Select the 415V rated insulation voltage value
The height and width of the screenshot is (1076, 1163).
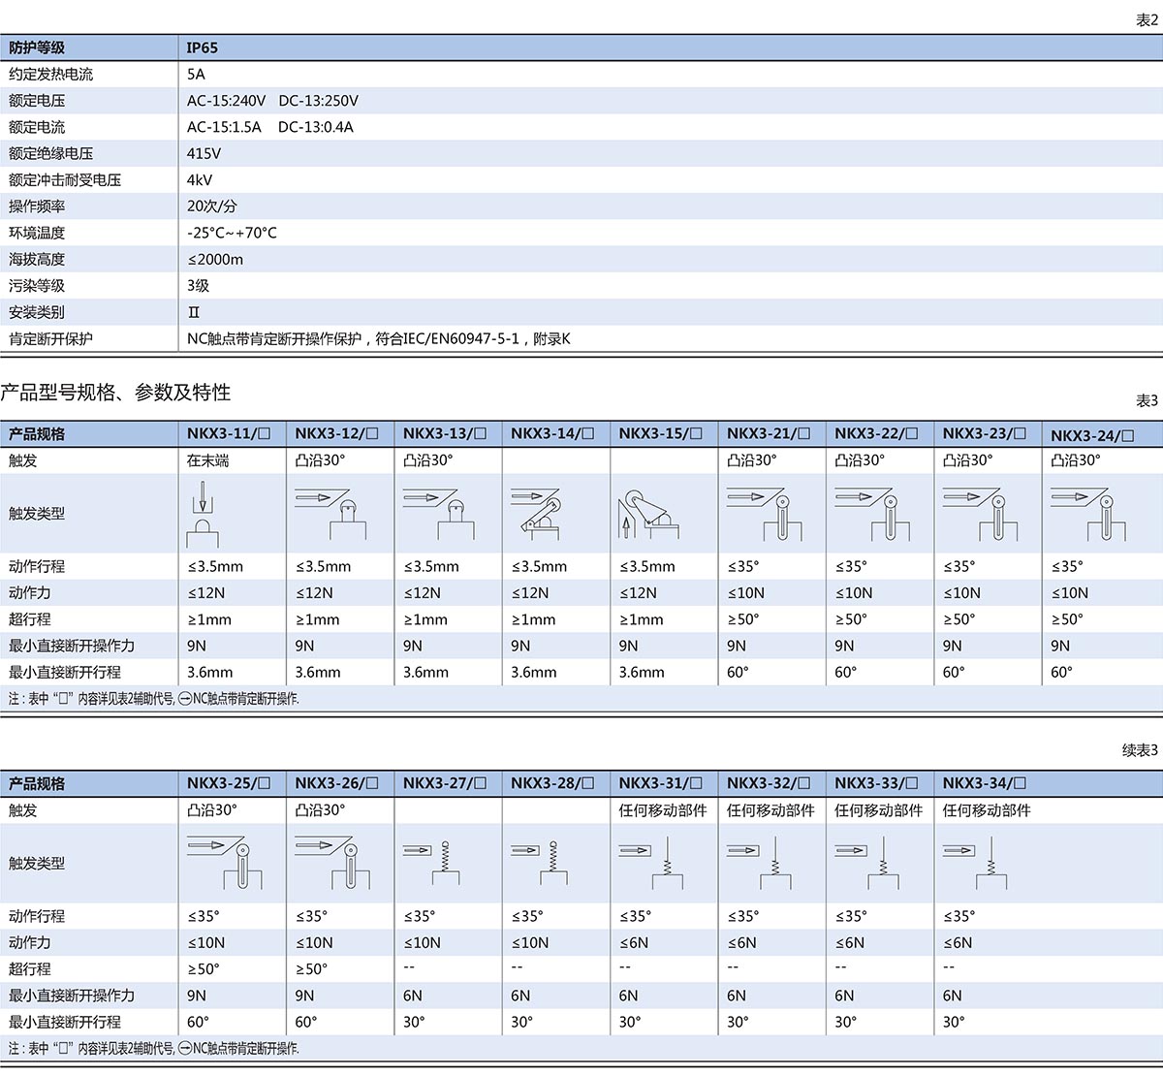pyautogui.click(x=204, y=153)
